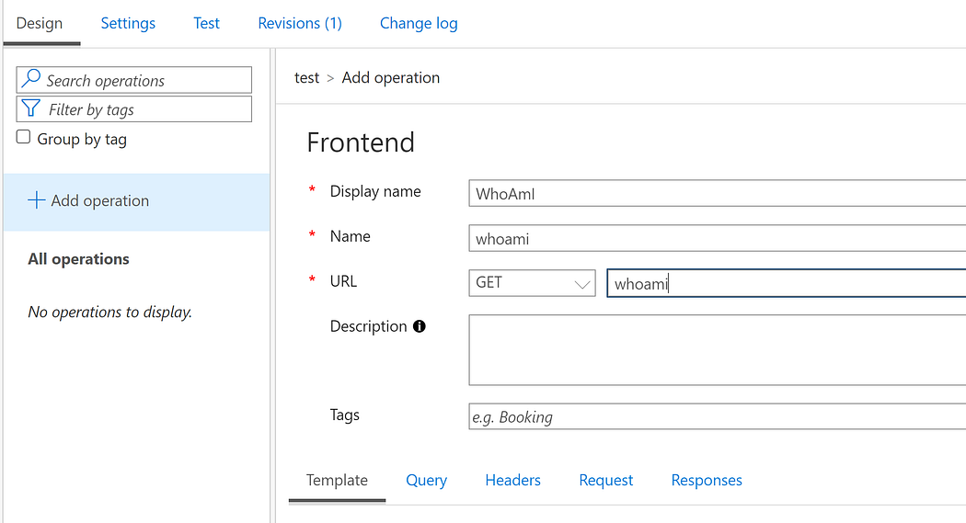
Task: Enable the Group by tag checkbox
Action: 24,138
